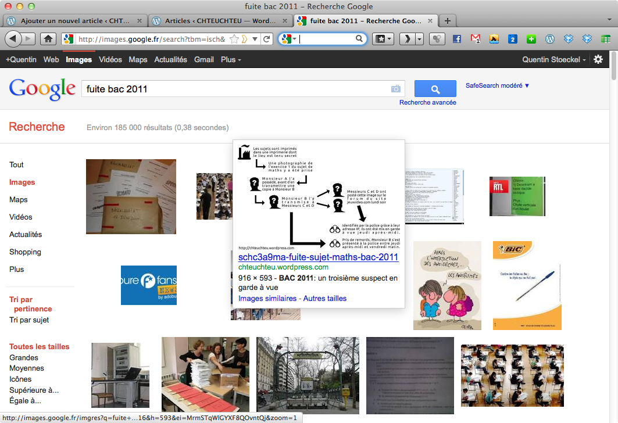Open the Gmail toolbar shortcut
This screenshot has height=423, width=618.
(476, 39)
